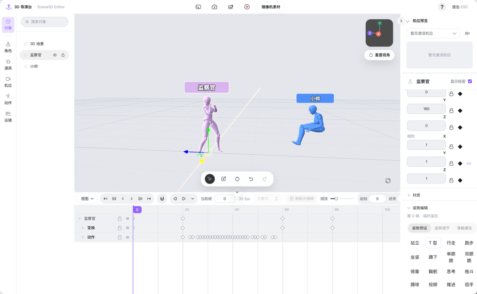Expand the 动作 timeline track
Screen dimensions: 477x294
(83, 237)
